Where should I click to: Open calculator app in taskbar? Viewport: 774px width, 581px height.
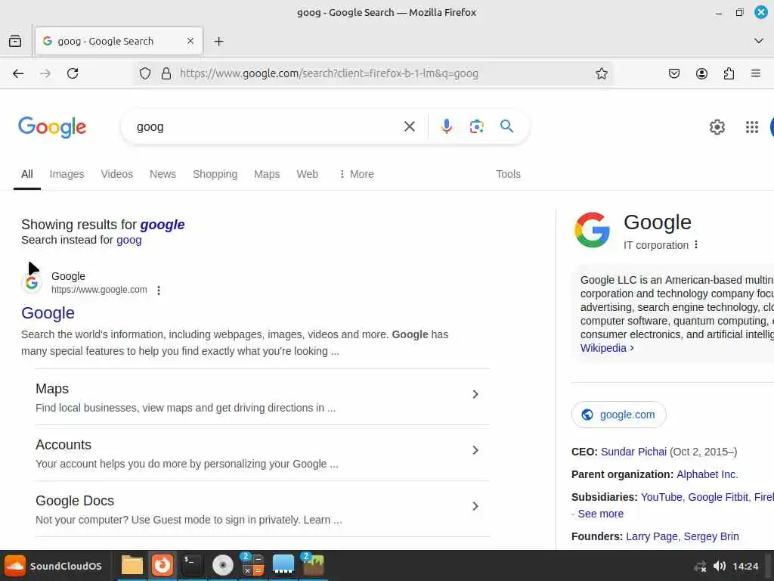point(252,564)
